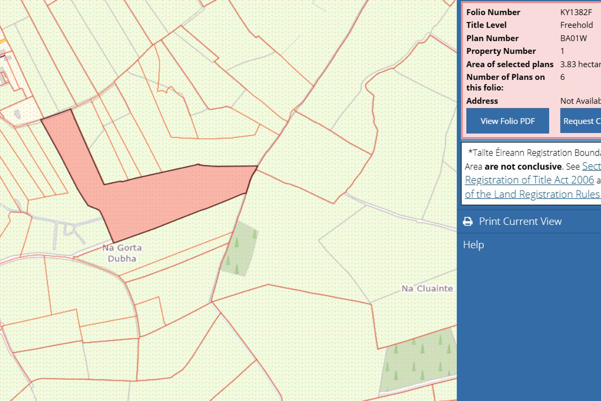Open the View Folio PDF button

coord(508,121)
